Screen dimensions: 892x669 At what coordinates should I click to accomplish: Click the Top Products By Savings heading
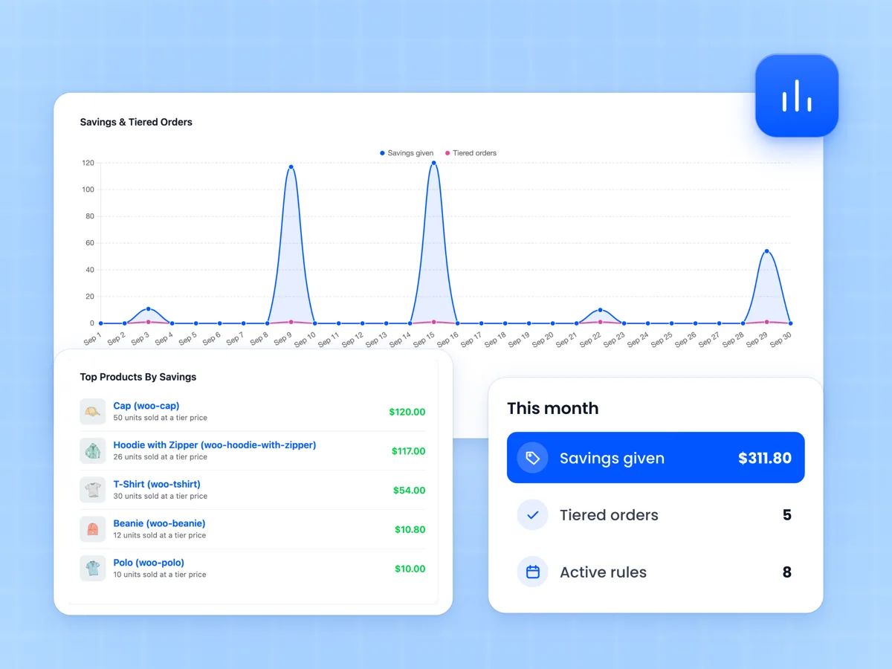coord(138,377)
